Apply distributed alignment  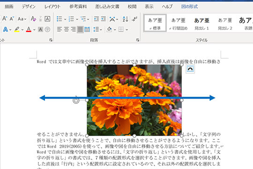tap(87, 30)
